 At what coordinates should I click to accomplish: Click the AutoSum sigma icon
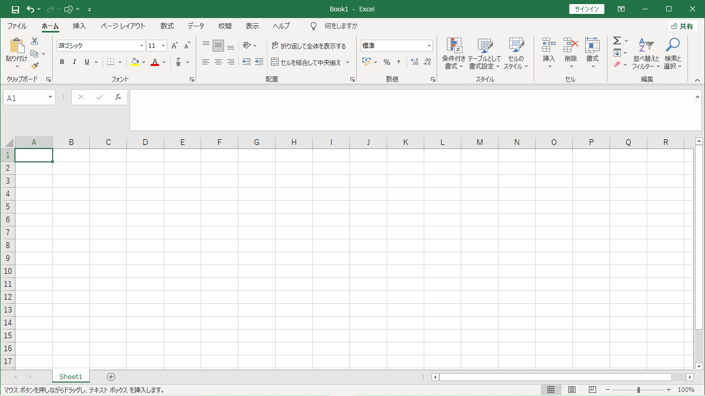(x=617, y=41)
